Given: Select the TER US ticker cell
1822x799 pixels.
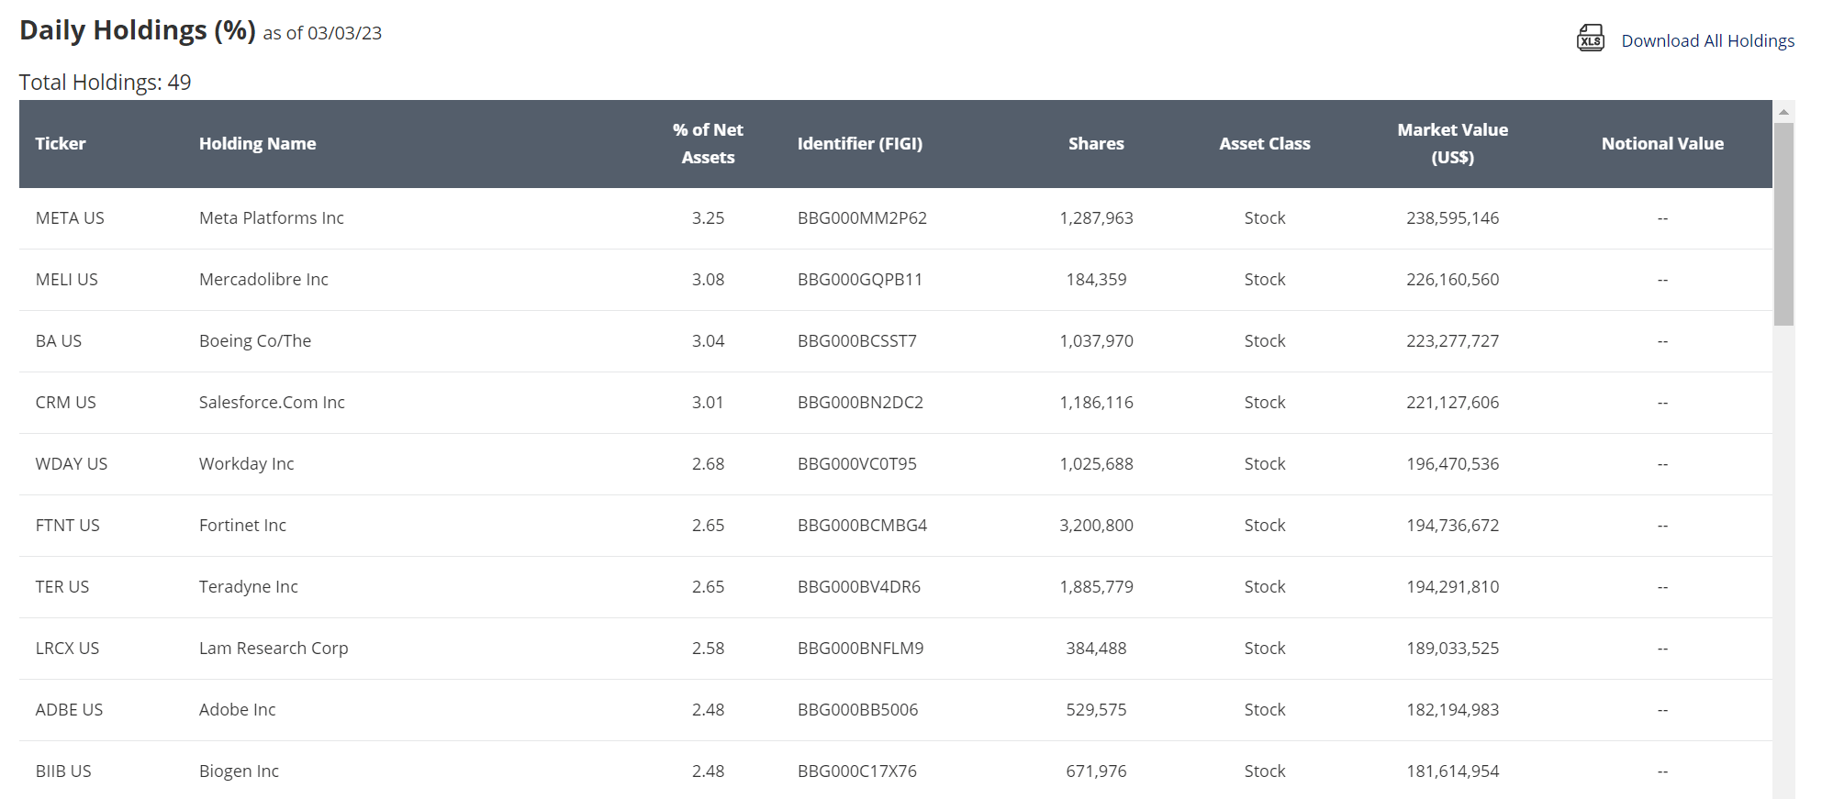Looking at the screenshot, I should (x=62, y=587).
